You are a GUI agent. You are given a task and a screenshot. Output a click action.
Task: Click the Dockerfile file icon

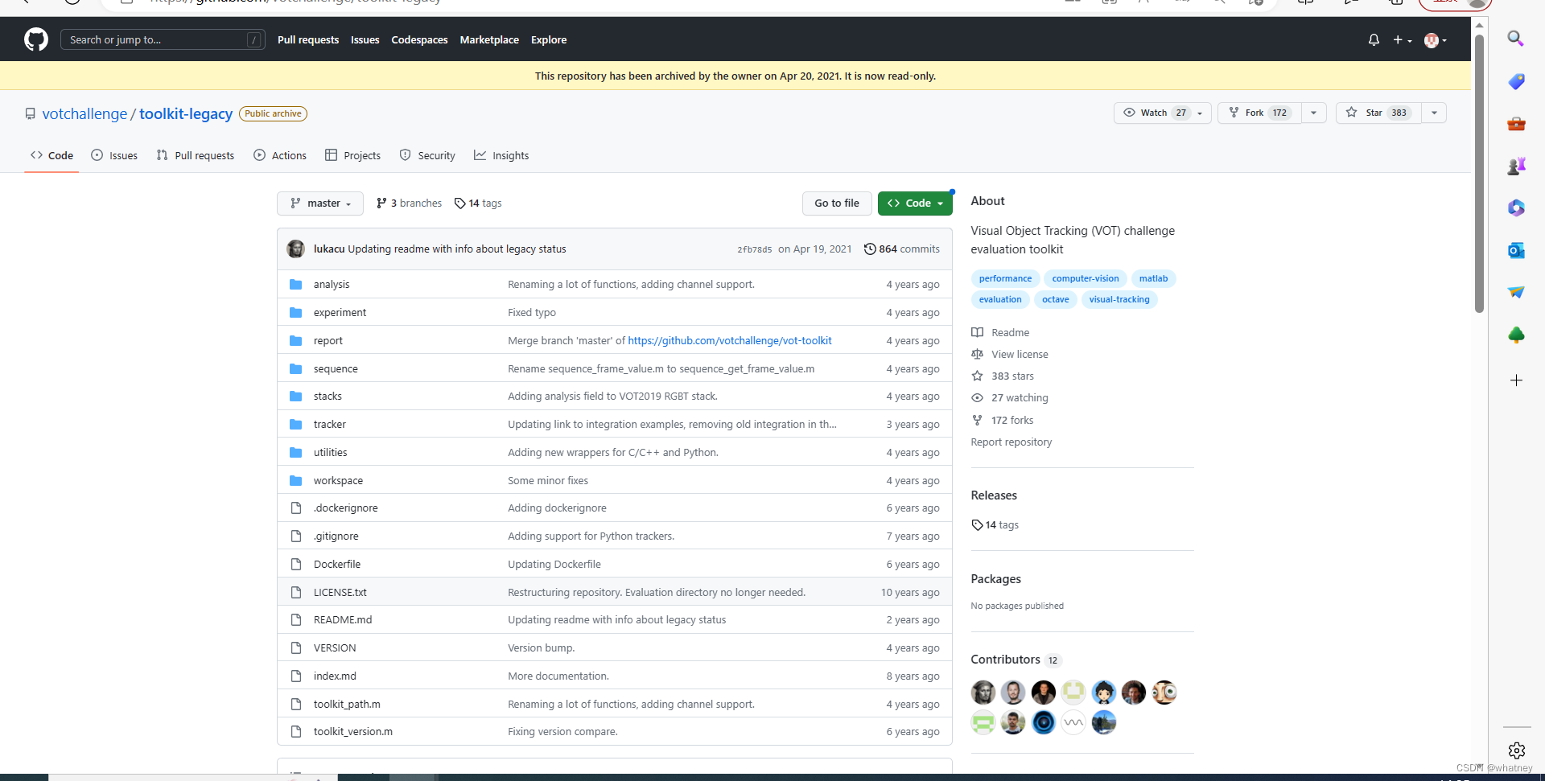tap(296, 564)
